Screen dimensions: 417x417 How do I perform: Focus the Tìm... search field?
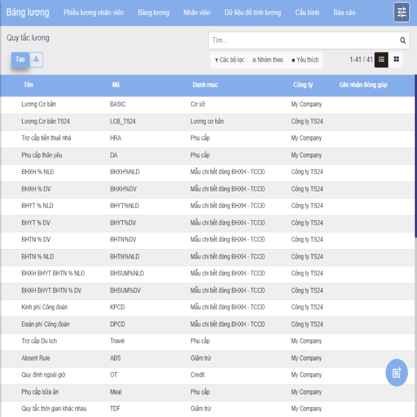tap(303, 40)
